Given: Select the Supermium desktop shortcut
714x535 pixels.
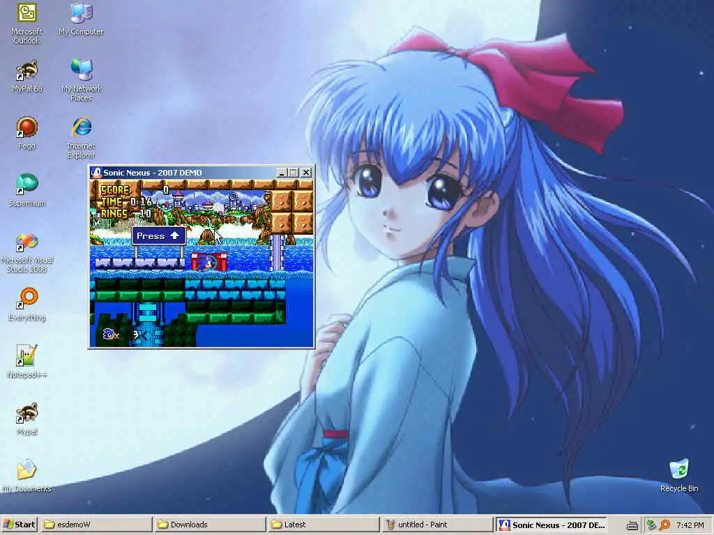Looking at the screenshot, I should pos(26,190).
